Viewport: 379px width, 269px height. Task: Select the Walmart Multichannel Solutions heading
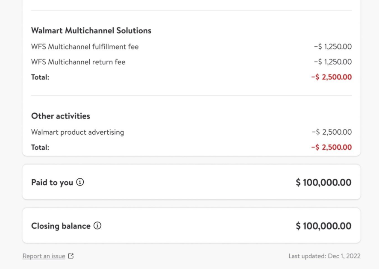pyautogui.click(x=91, y=31)
